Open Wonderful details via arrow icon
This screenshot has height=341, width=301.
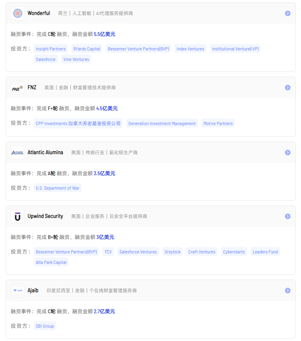point(288,13)
